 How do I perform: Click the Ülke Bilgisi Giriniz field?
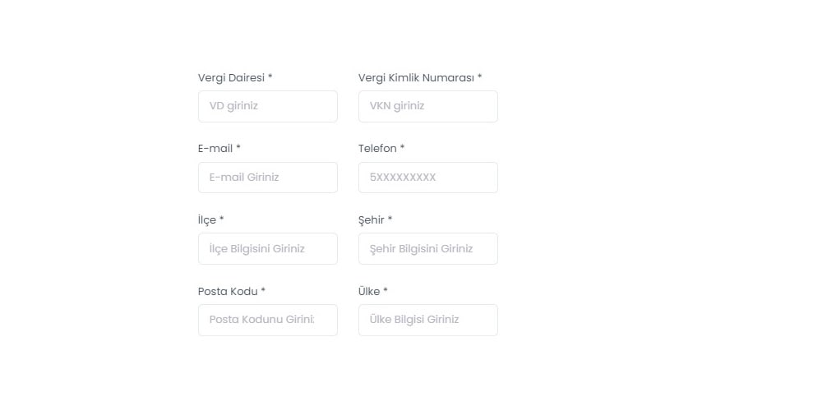(x=428, y=320)
